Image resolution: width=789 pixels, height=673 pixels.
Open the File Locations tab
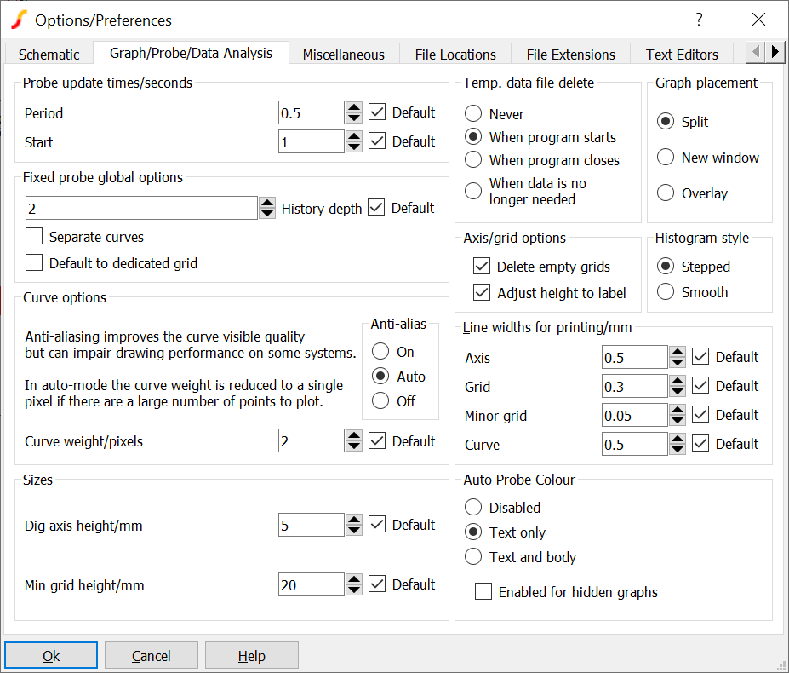click(455, 55)
